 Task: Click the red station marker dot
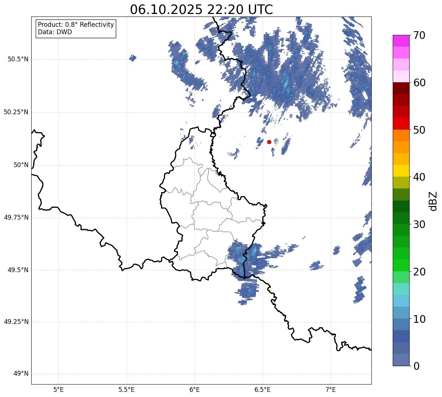pyautogui.click(x=269, y=142)
